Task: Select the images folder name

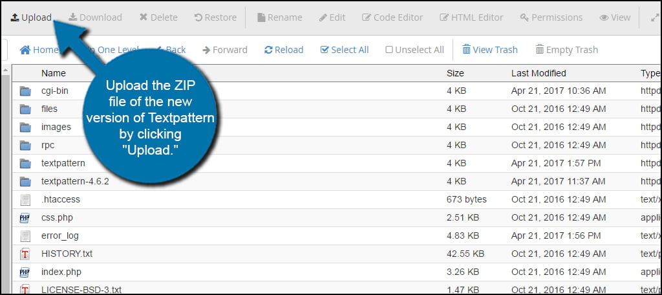Action: coord(56,127)
